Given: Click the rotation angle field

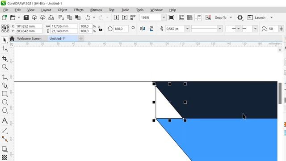Looking at the screenshot, I should pos(121,29).
